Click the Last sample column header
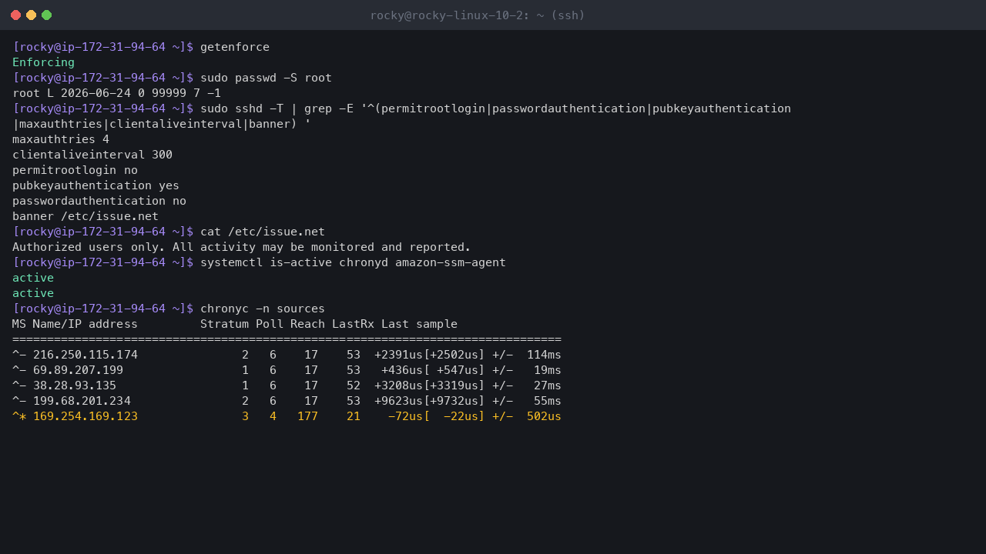Viewport: 986px width, 554px height. [x=419, y=324]
